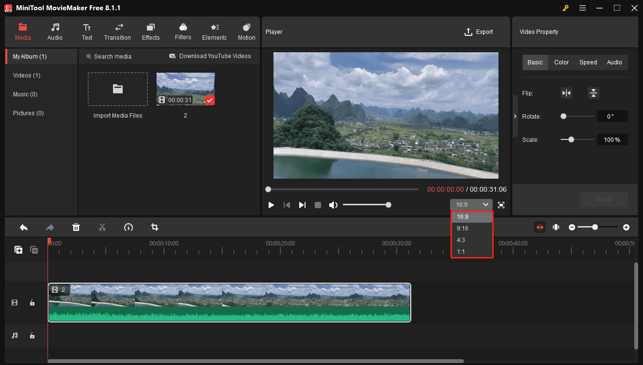The height and width of the screenshot is (365, 643).
Task: Switch to Audio property tab
Action: tap(614, 62)
